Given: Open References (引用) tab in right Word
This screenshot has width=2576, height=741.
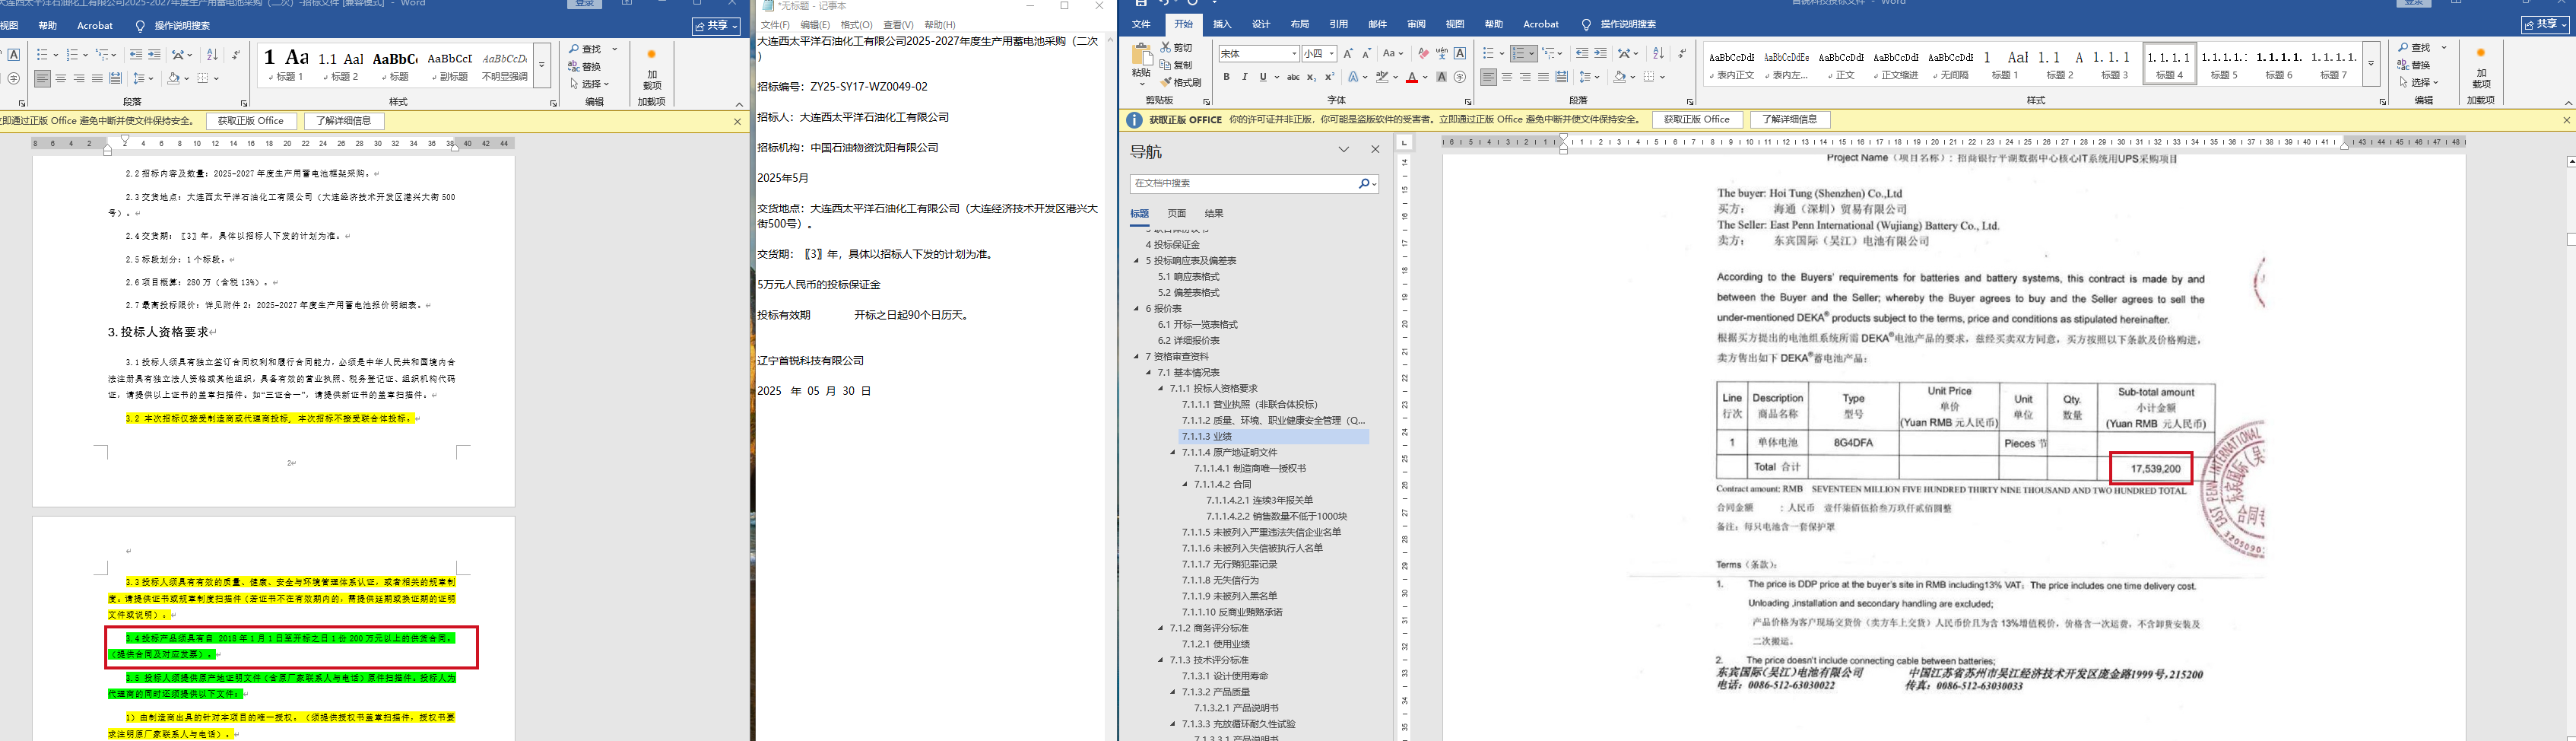Looking at the screenshot, I should 1339,24.
